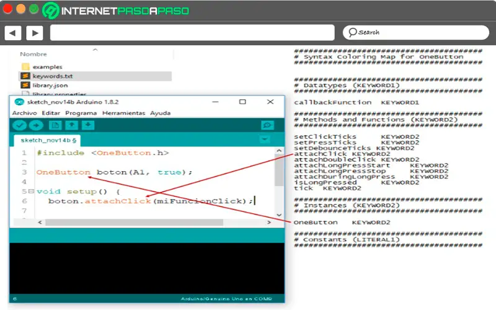Click the orange minimize dot in top bar

coord(20,9)
